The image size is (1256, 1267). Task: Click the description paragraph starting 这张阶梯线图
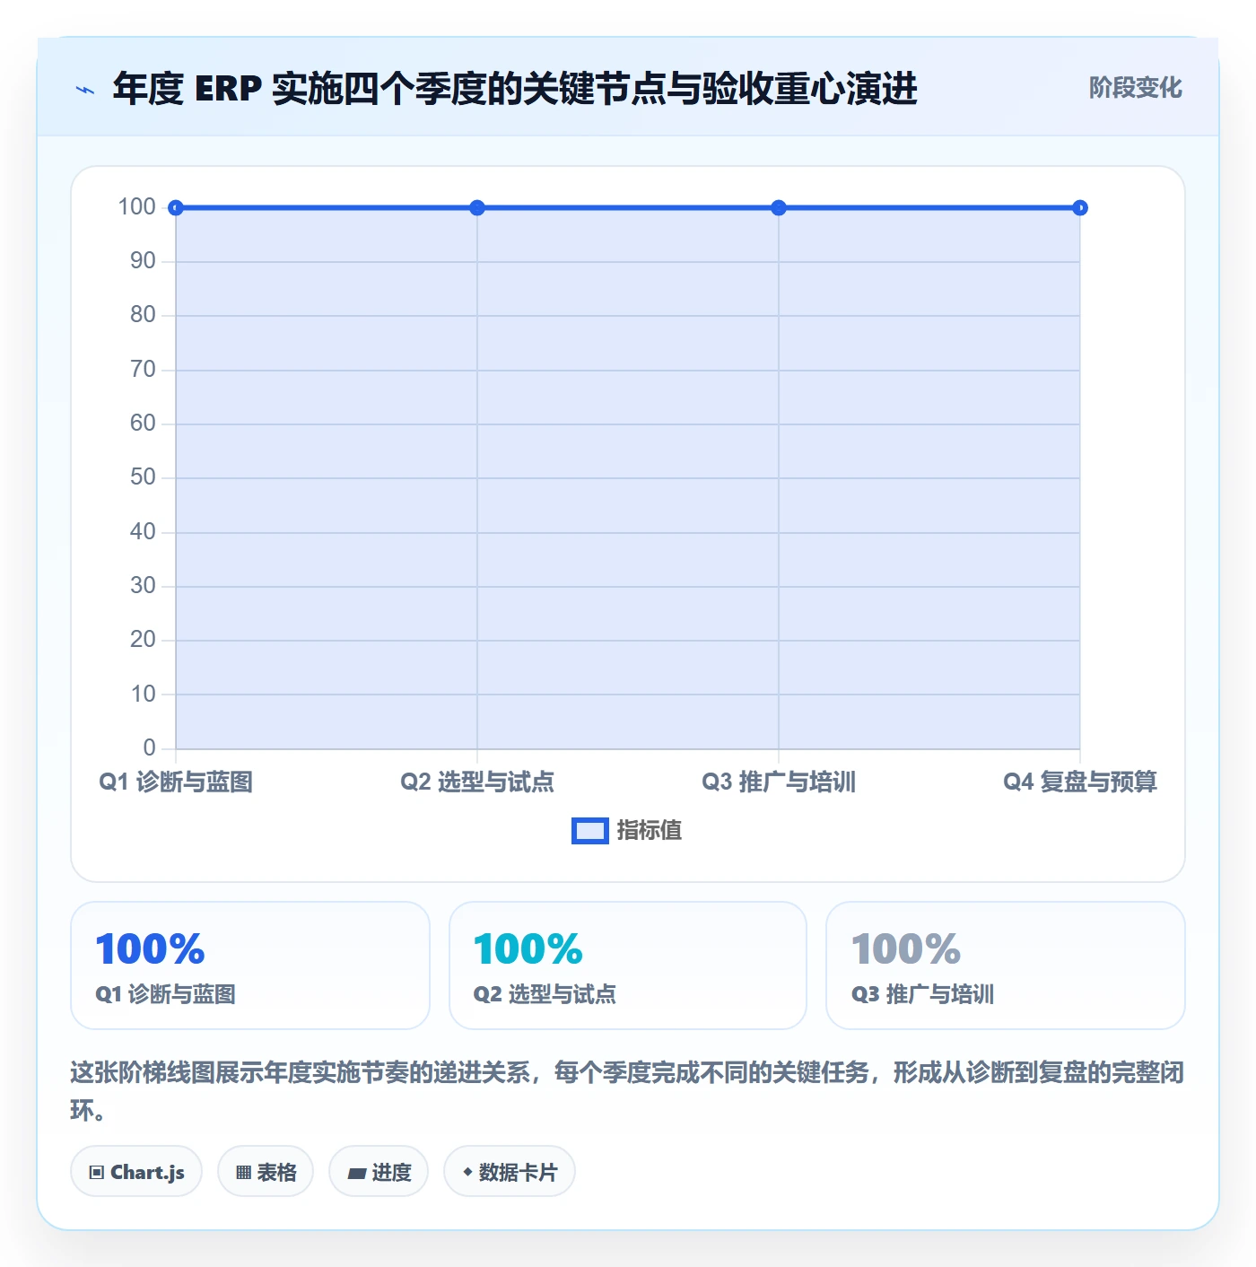click(x=627, y=1091)
